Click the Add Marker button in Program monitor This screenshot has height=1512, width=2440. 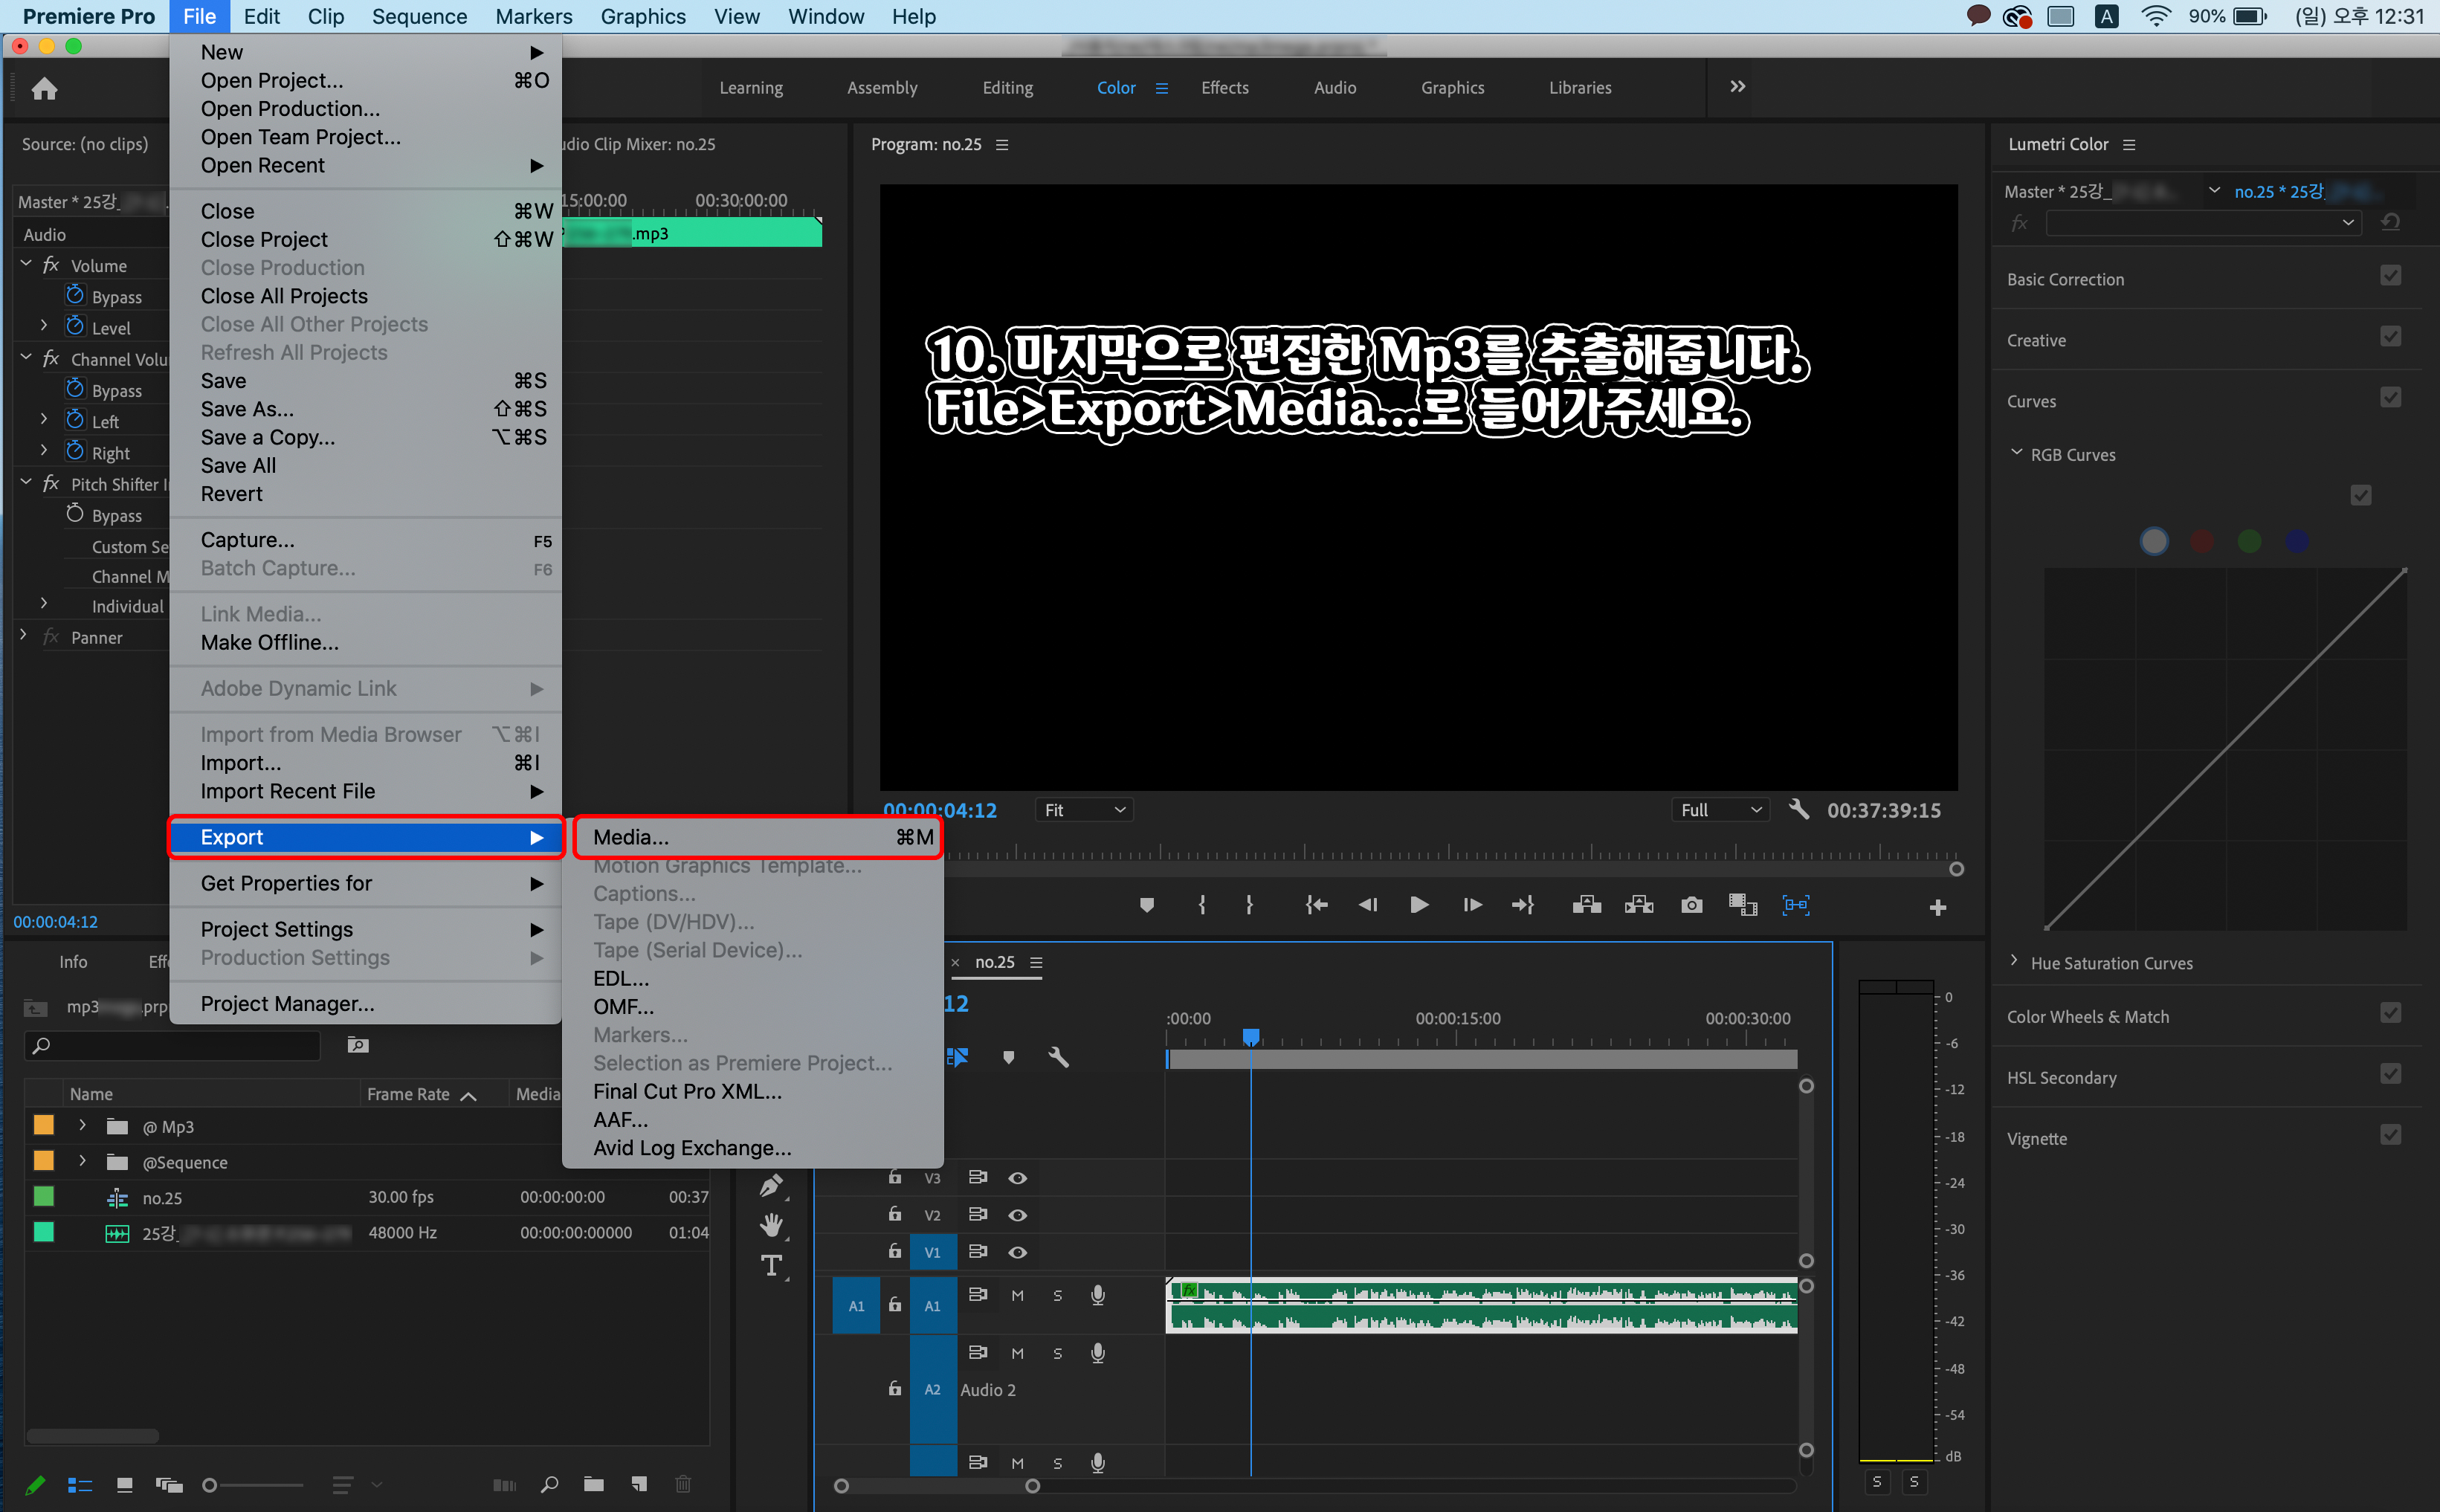tap(1147, 905)
